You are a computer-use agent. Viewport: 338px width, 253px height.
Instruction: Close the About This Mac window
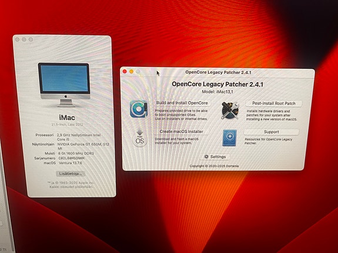(17, 39)
